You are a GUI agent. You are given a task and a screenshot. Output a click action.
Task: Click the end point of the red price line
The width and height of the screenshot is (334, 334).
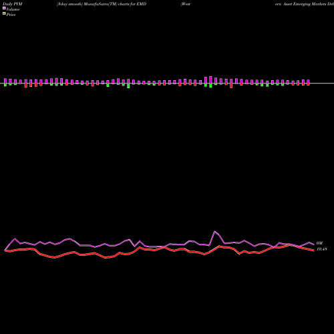[314, 251]
